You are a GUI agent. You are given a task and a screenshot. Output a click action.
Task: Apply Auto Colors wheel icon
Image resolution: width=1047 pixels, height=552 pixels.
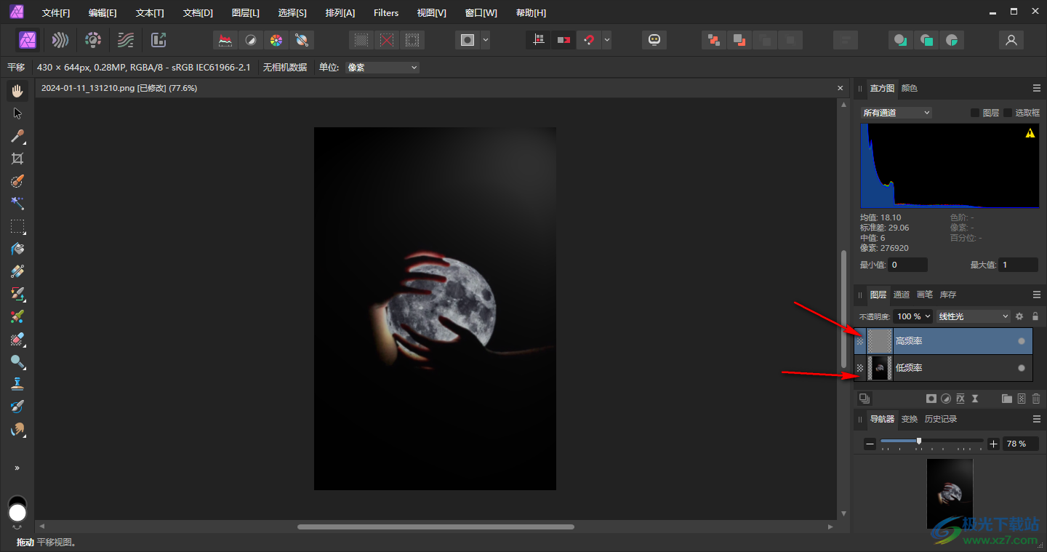276,40
